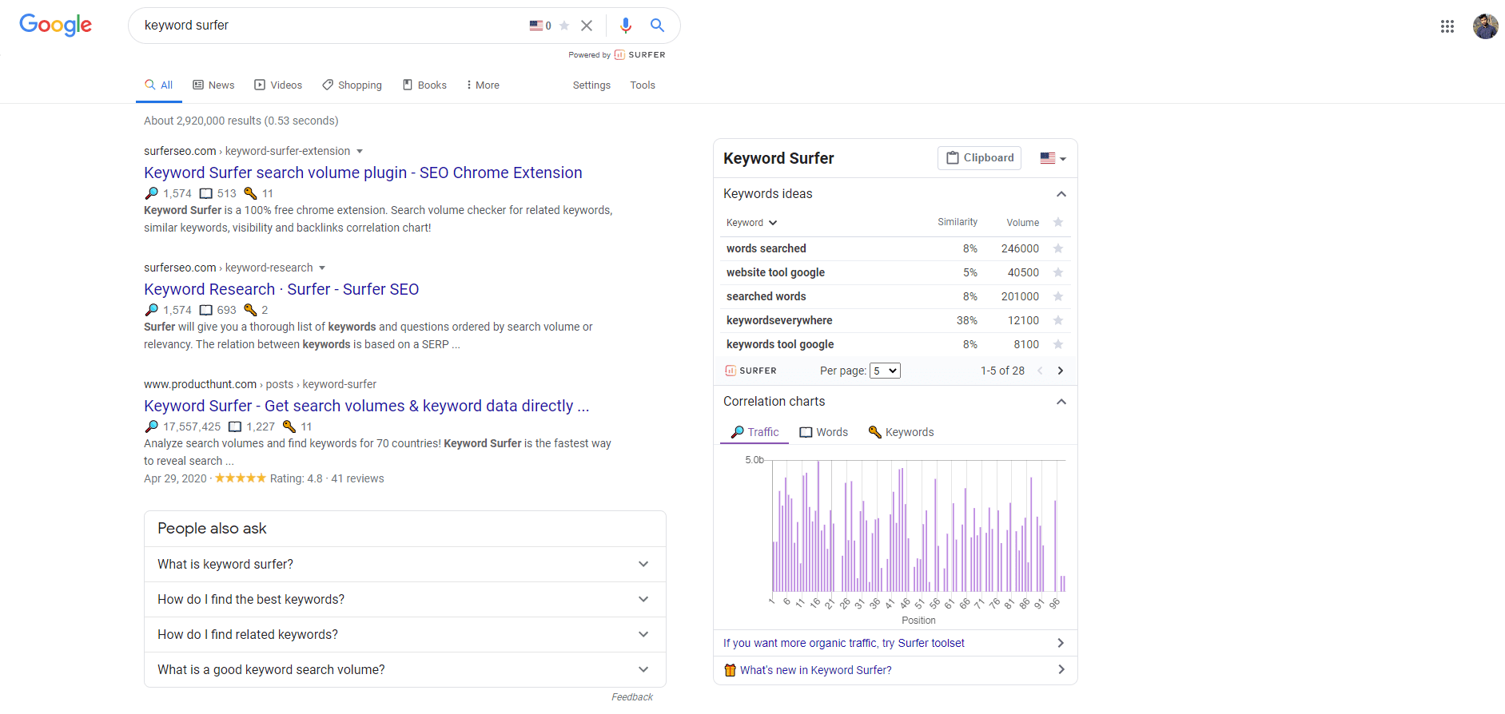Click the Surfer logo under search box

pos(639,55)
